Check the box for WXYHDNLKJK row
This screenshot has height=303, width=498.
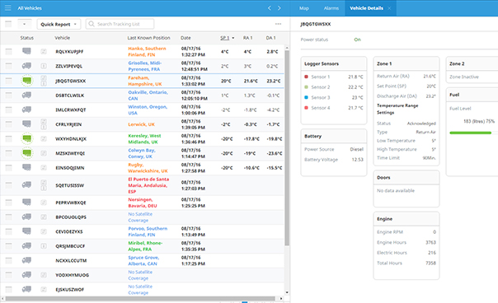8,138
